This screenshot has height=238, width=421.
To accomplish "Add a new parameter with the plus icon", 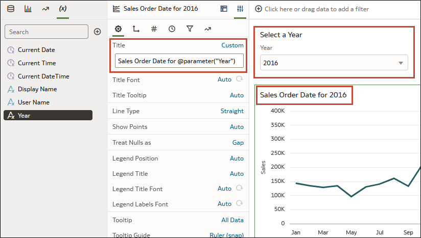I will coord(97,32).
